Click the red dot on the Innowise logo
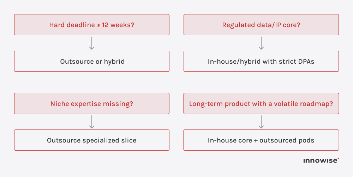 [338, 159]
